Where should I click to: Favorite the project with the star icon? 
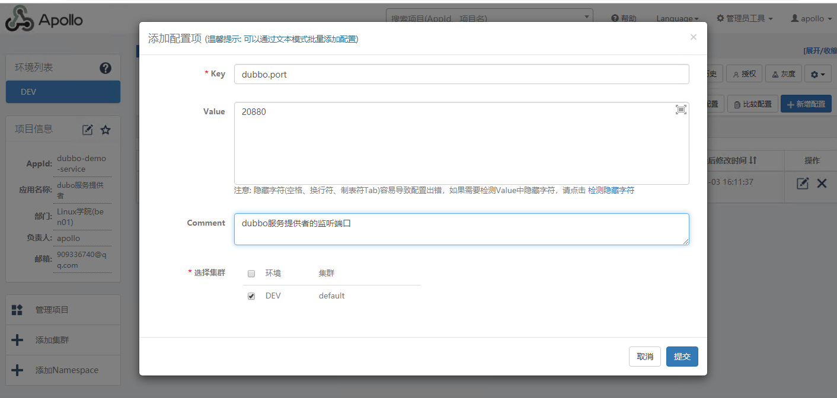point(106,130)
